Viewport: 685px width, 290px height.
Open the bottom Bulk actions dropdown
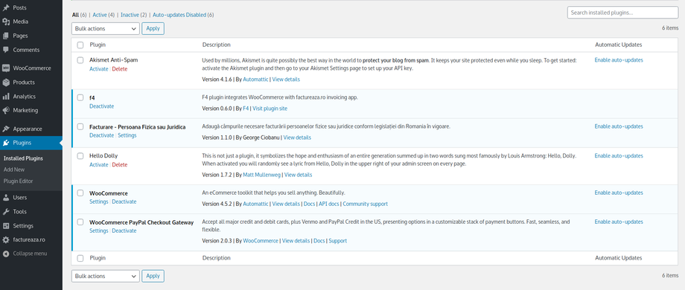tap(105, 276)
